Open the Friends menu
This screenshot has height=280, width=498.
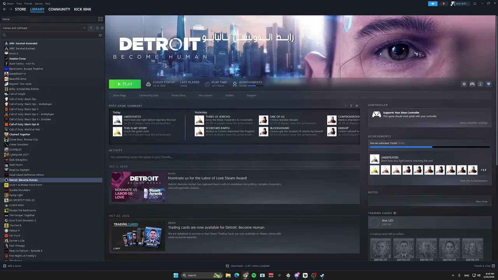pos(28,3)
